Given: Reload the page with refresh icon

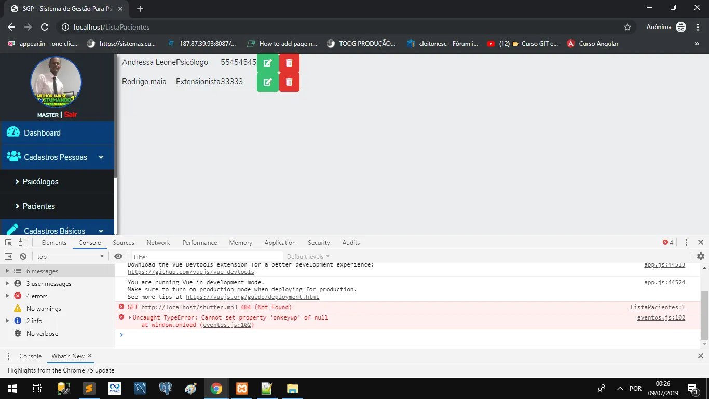Looking at the screenshot, I should point(45,27).
